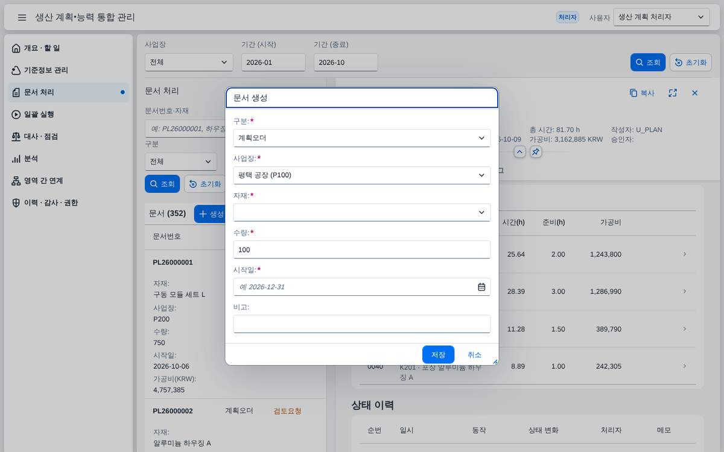
Task: Click the top-right 조회 search button
Action: tap(648, 63)
